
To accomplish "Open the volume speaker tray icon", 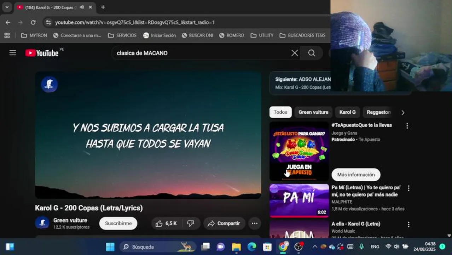I will [396, 246].
